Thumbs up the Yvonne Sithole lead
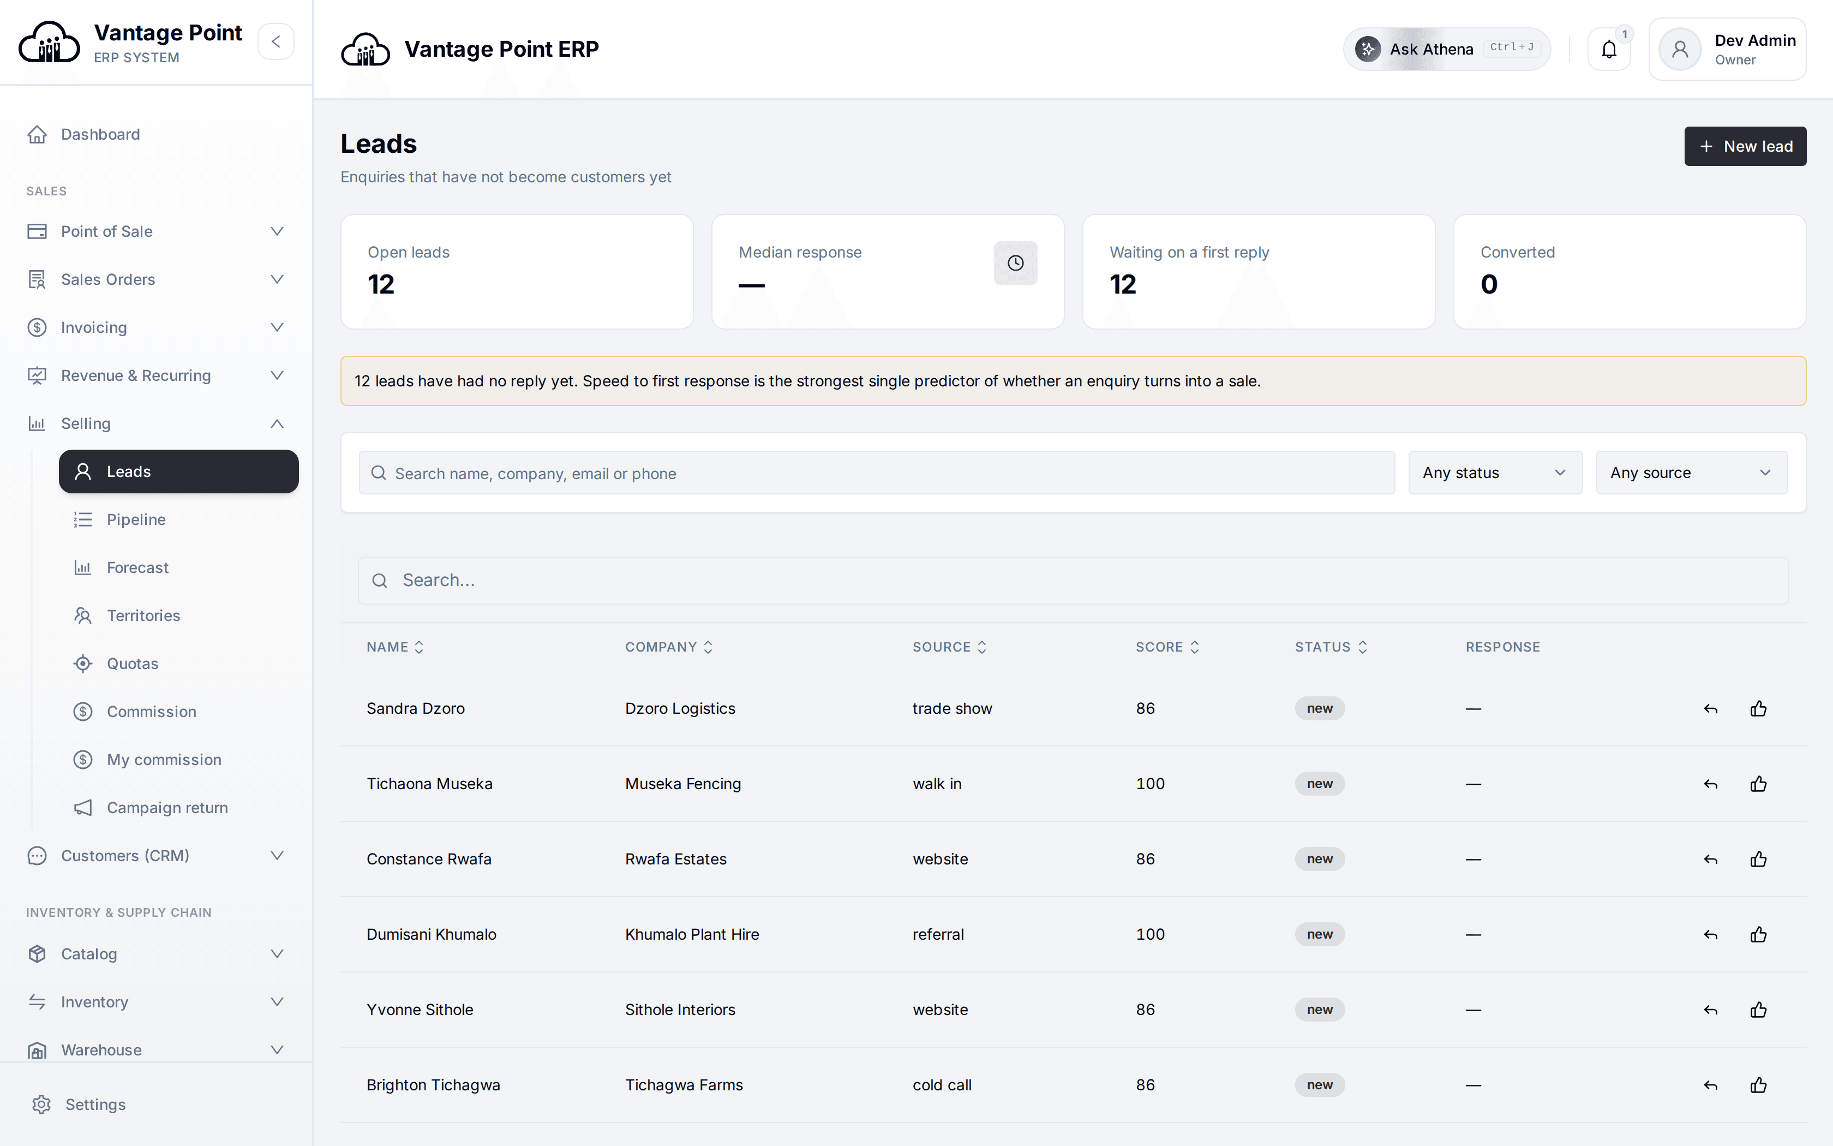1833x1146 pixels. coord(1759,1010)
